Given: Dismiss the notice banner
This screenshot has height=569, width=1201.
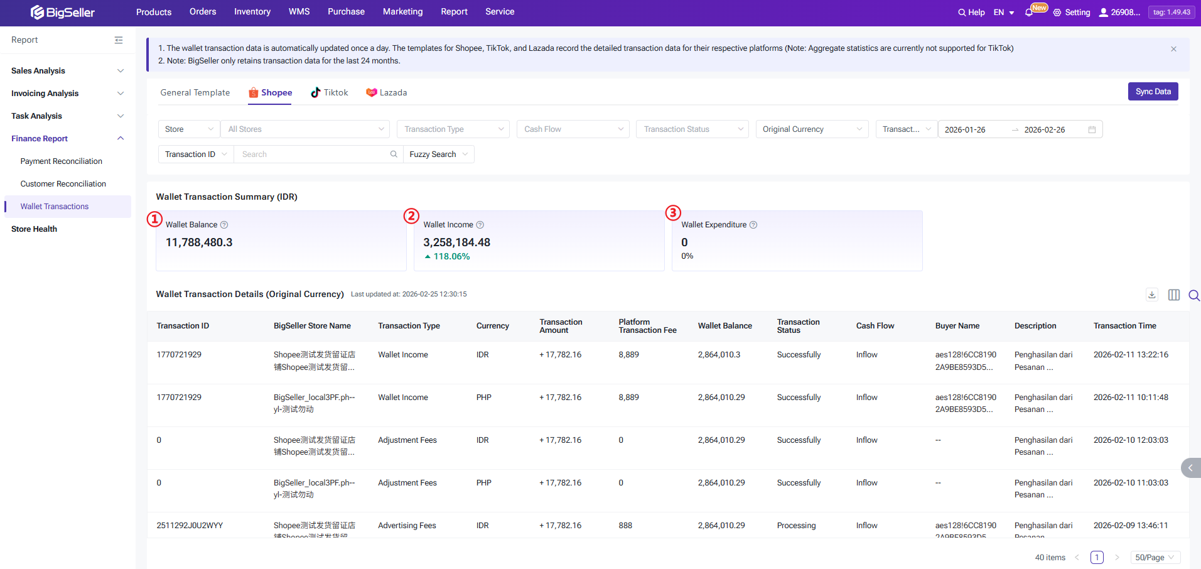Looking at the screenshot, I should tap(1173, 49).
